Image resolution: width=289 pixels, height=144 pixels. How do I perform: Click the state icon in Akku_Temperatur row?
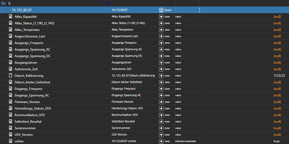point(161,30)
